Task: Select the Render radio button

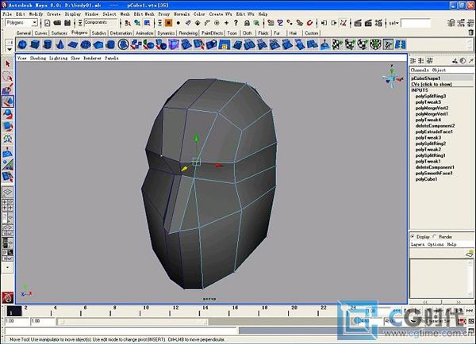Action: 435,236
